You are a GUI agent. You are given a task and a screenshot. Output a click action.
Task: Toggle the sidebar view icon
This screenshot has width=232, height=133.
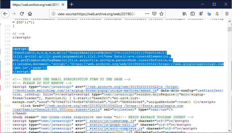192,14
